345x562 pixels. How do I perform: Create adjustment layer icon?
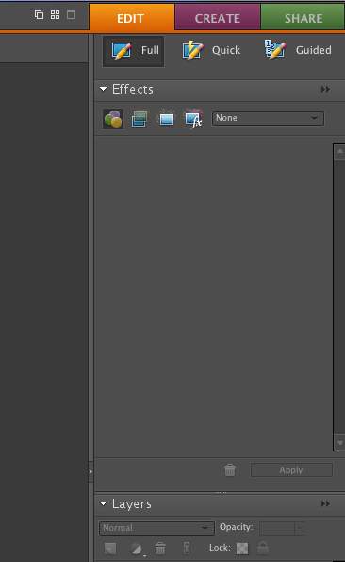[137, 549]
